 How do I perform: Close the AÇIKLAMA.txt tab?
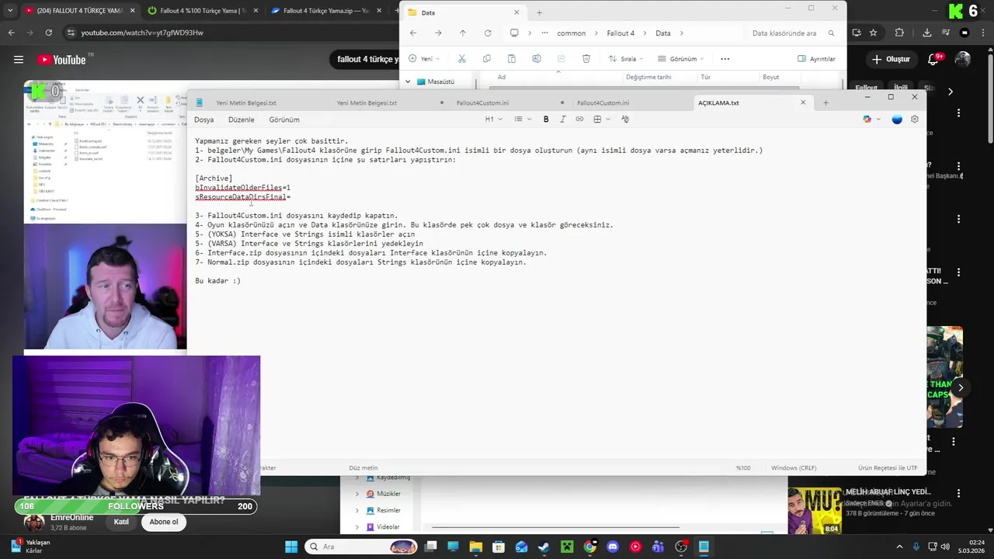[x=803, y=102]
